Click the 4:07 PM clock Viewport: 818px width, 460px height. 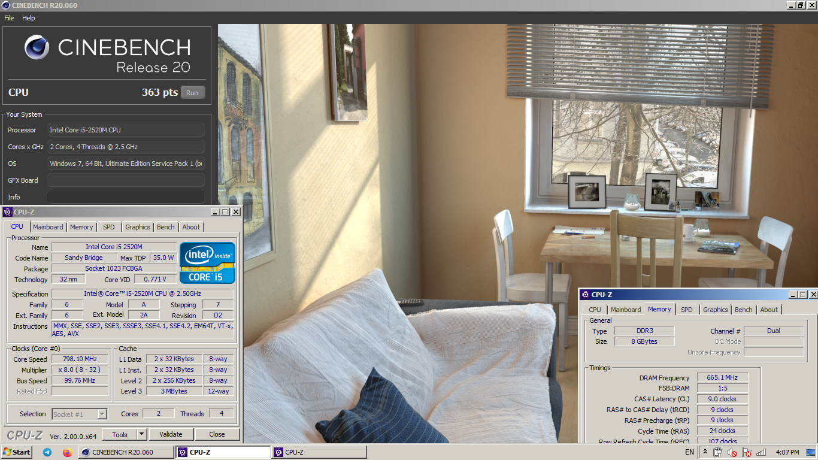pos(787,452)
